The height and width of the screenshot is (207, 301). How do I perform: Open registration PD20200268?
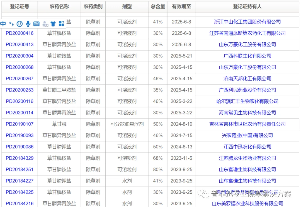(x=20, y=67)
